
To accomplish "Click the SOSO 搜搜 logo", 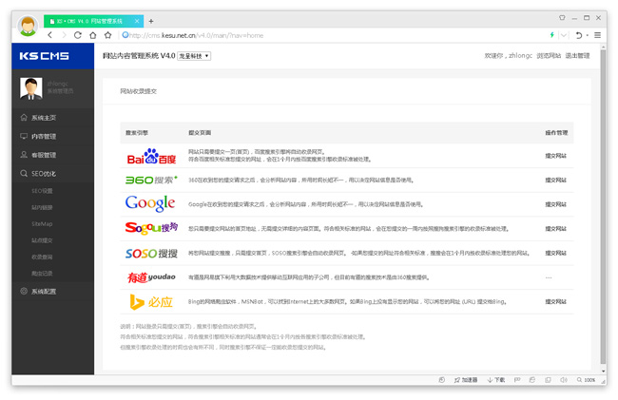I will pyautogui.click(x=151, y=253).
